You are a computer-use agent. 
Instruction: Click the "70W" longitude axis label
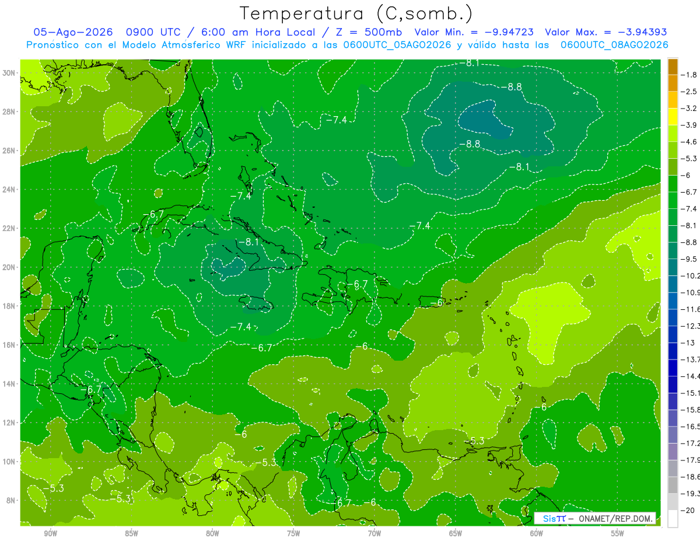point(374,533)
